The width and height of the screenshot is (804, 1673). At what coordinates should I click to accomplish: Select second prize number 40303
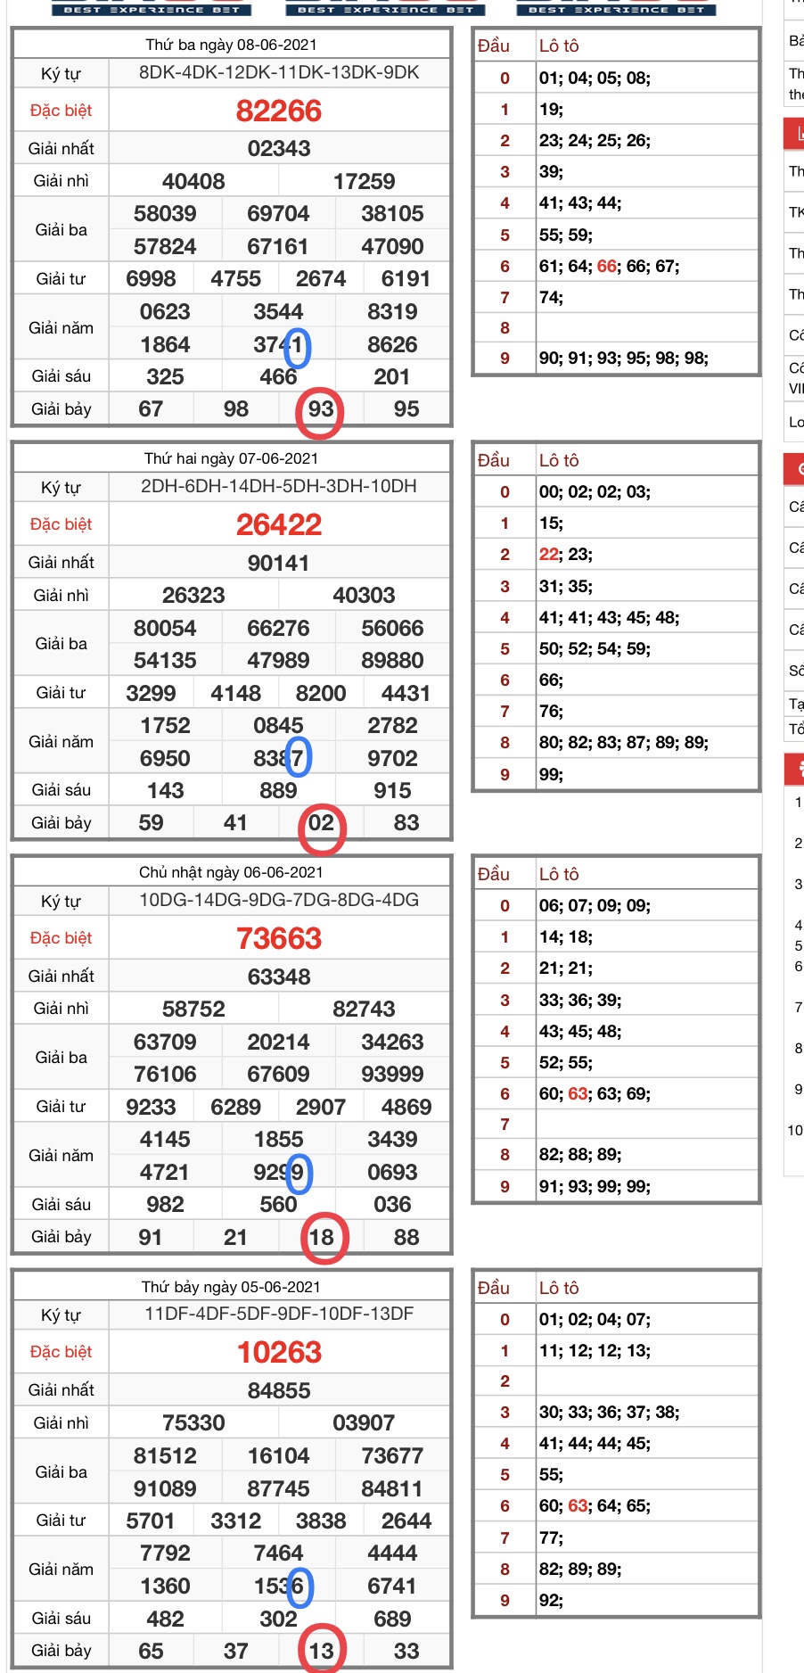point(364,595)
